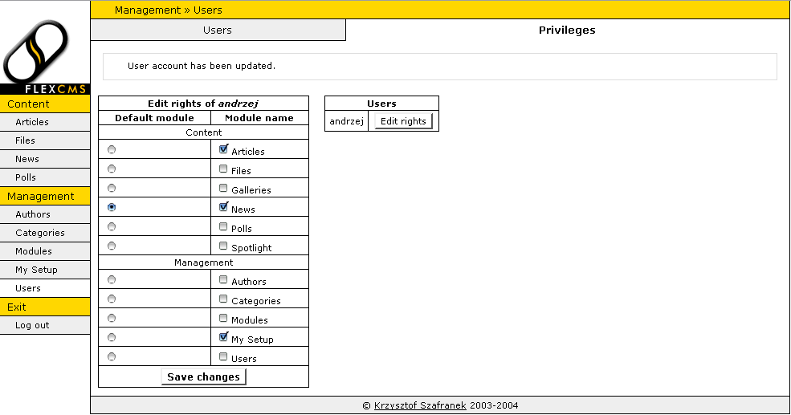Open Authors in the sidebar
Viewport: 791px width, 415px height.
[x=45, y=214]
